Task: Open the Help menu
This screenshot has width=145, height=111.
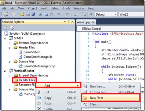Action: click(91, 8)
